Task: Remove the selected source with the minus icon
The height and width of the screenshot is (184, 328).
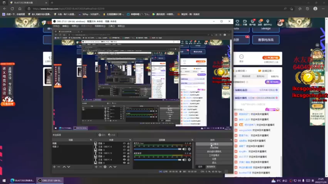Action: click(x=100, y=167)
